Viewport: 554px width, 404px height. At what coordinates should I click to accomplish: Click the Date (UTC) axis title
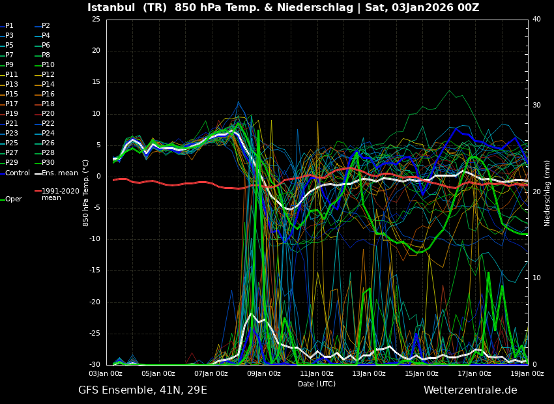[317, 384]
